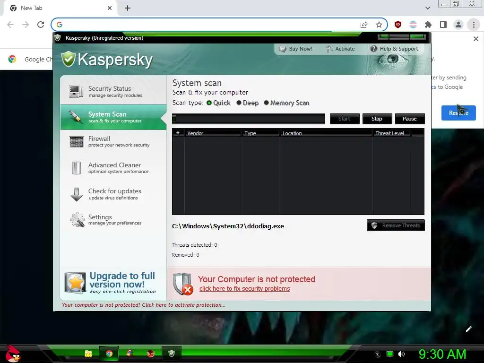Go back in Chrome
The height and width of the screenshot is (363, 484).
click(x=10, y=25)
